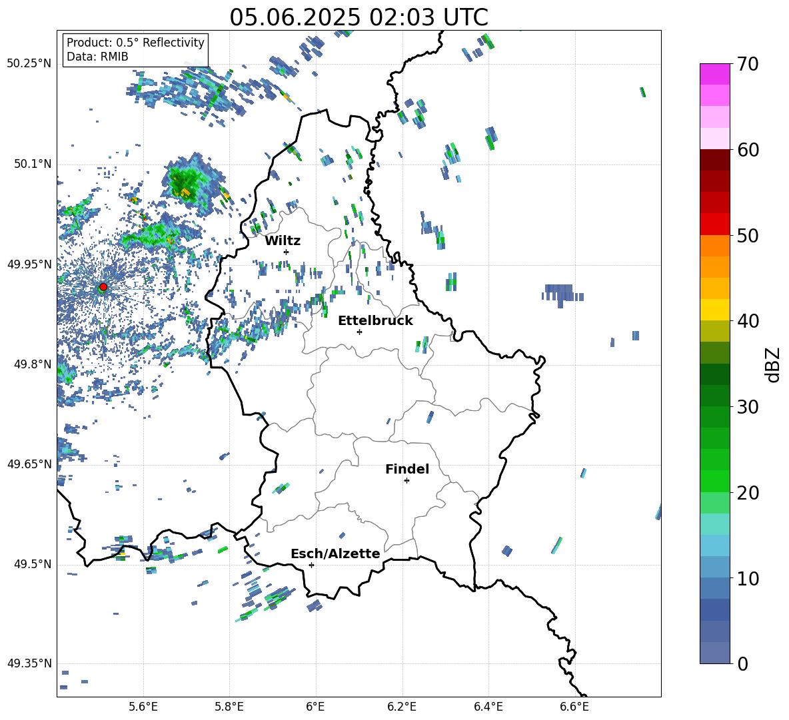Click the Findel city label
Viewport: 789px width, 720px height.
[x=407, y=469]
